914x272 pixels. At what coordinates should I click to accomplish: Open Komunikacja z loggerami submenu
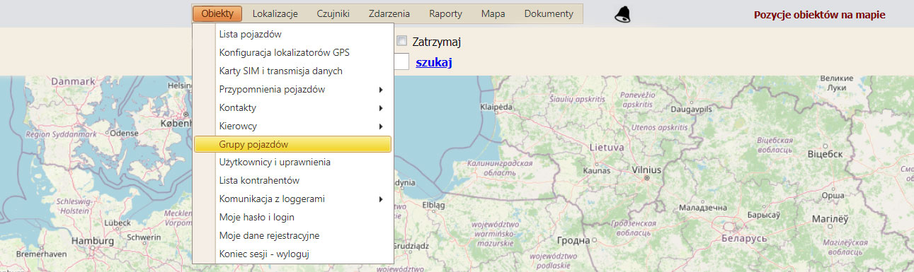[x=292, y=199]
